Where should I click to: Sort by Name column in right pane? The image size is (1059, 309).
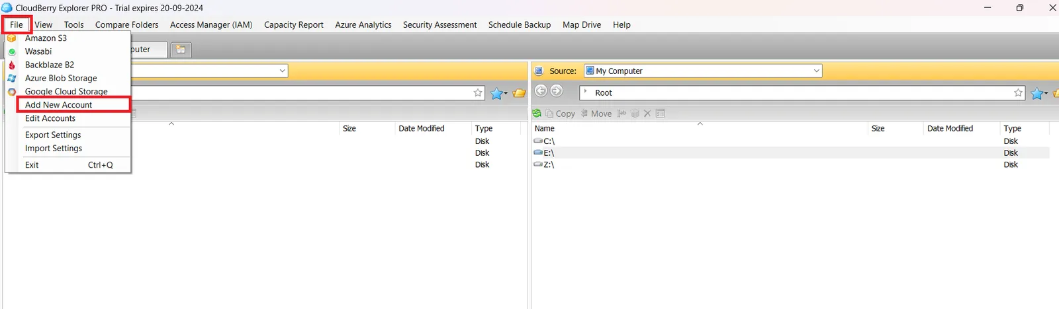[x=700, y=128]
